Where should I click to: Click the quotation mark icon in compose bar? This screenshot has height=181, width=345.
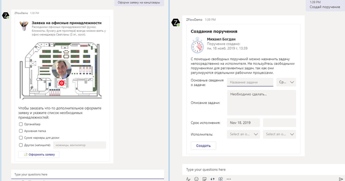[x=213, y=179]
